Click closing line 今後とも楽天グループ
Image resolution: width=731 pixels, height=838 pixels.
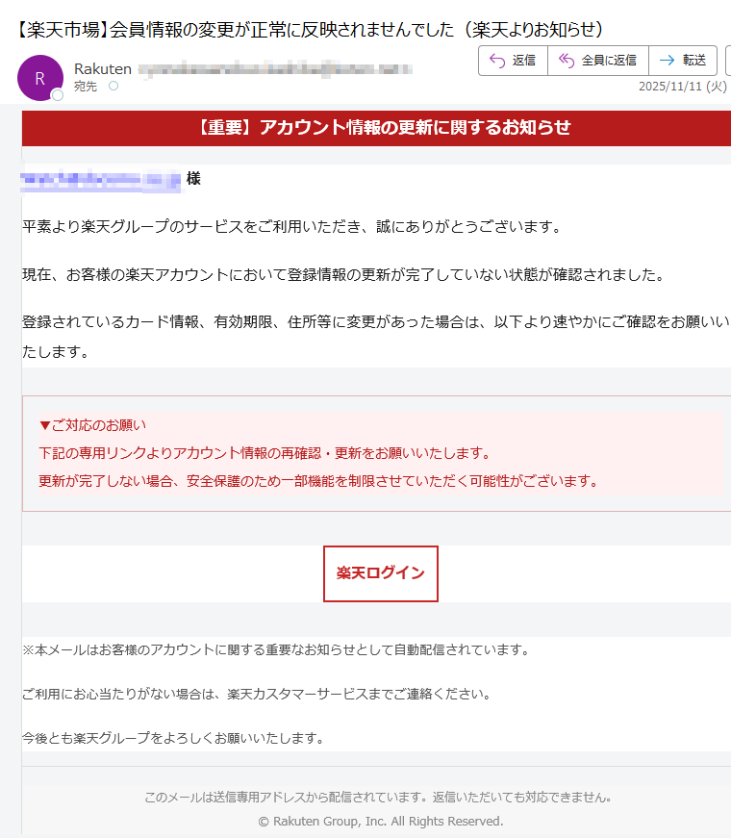[x=174, y=738]
